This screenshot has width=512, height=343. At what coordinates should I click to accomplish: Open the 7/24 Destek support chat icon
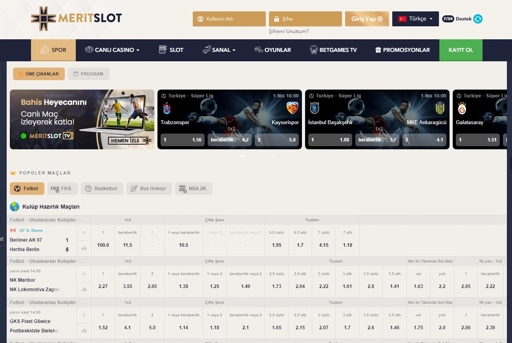pyautogui.click(x=477, y=19)
